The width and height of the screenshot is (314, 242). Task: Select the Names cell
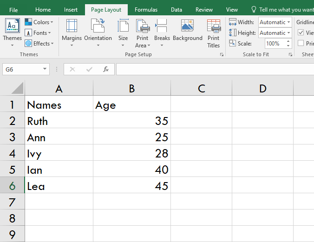tap(59, 105)
